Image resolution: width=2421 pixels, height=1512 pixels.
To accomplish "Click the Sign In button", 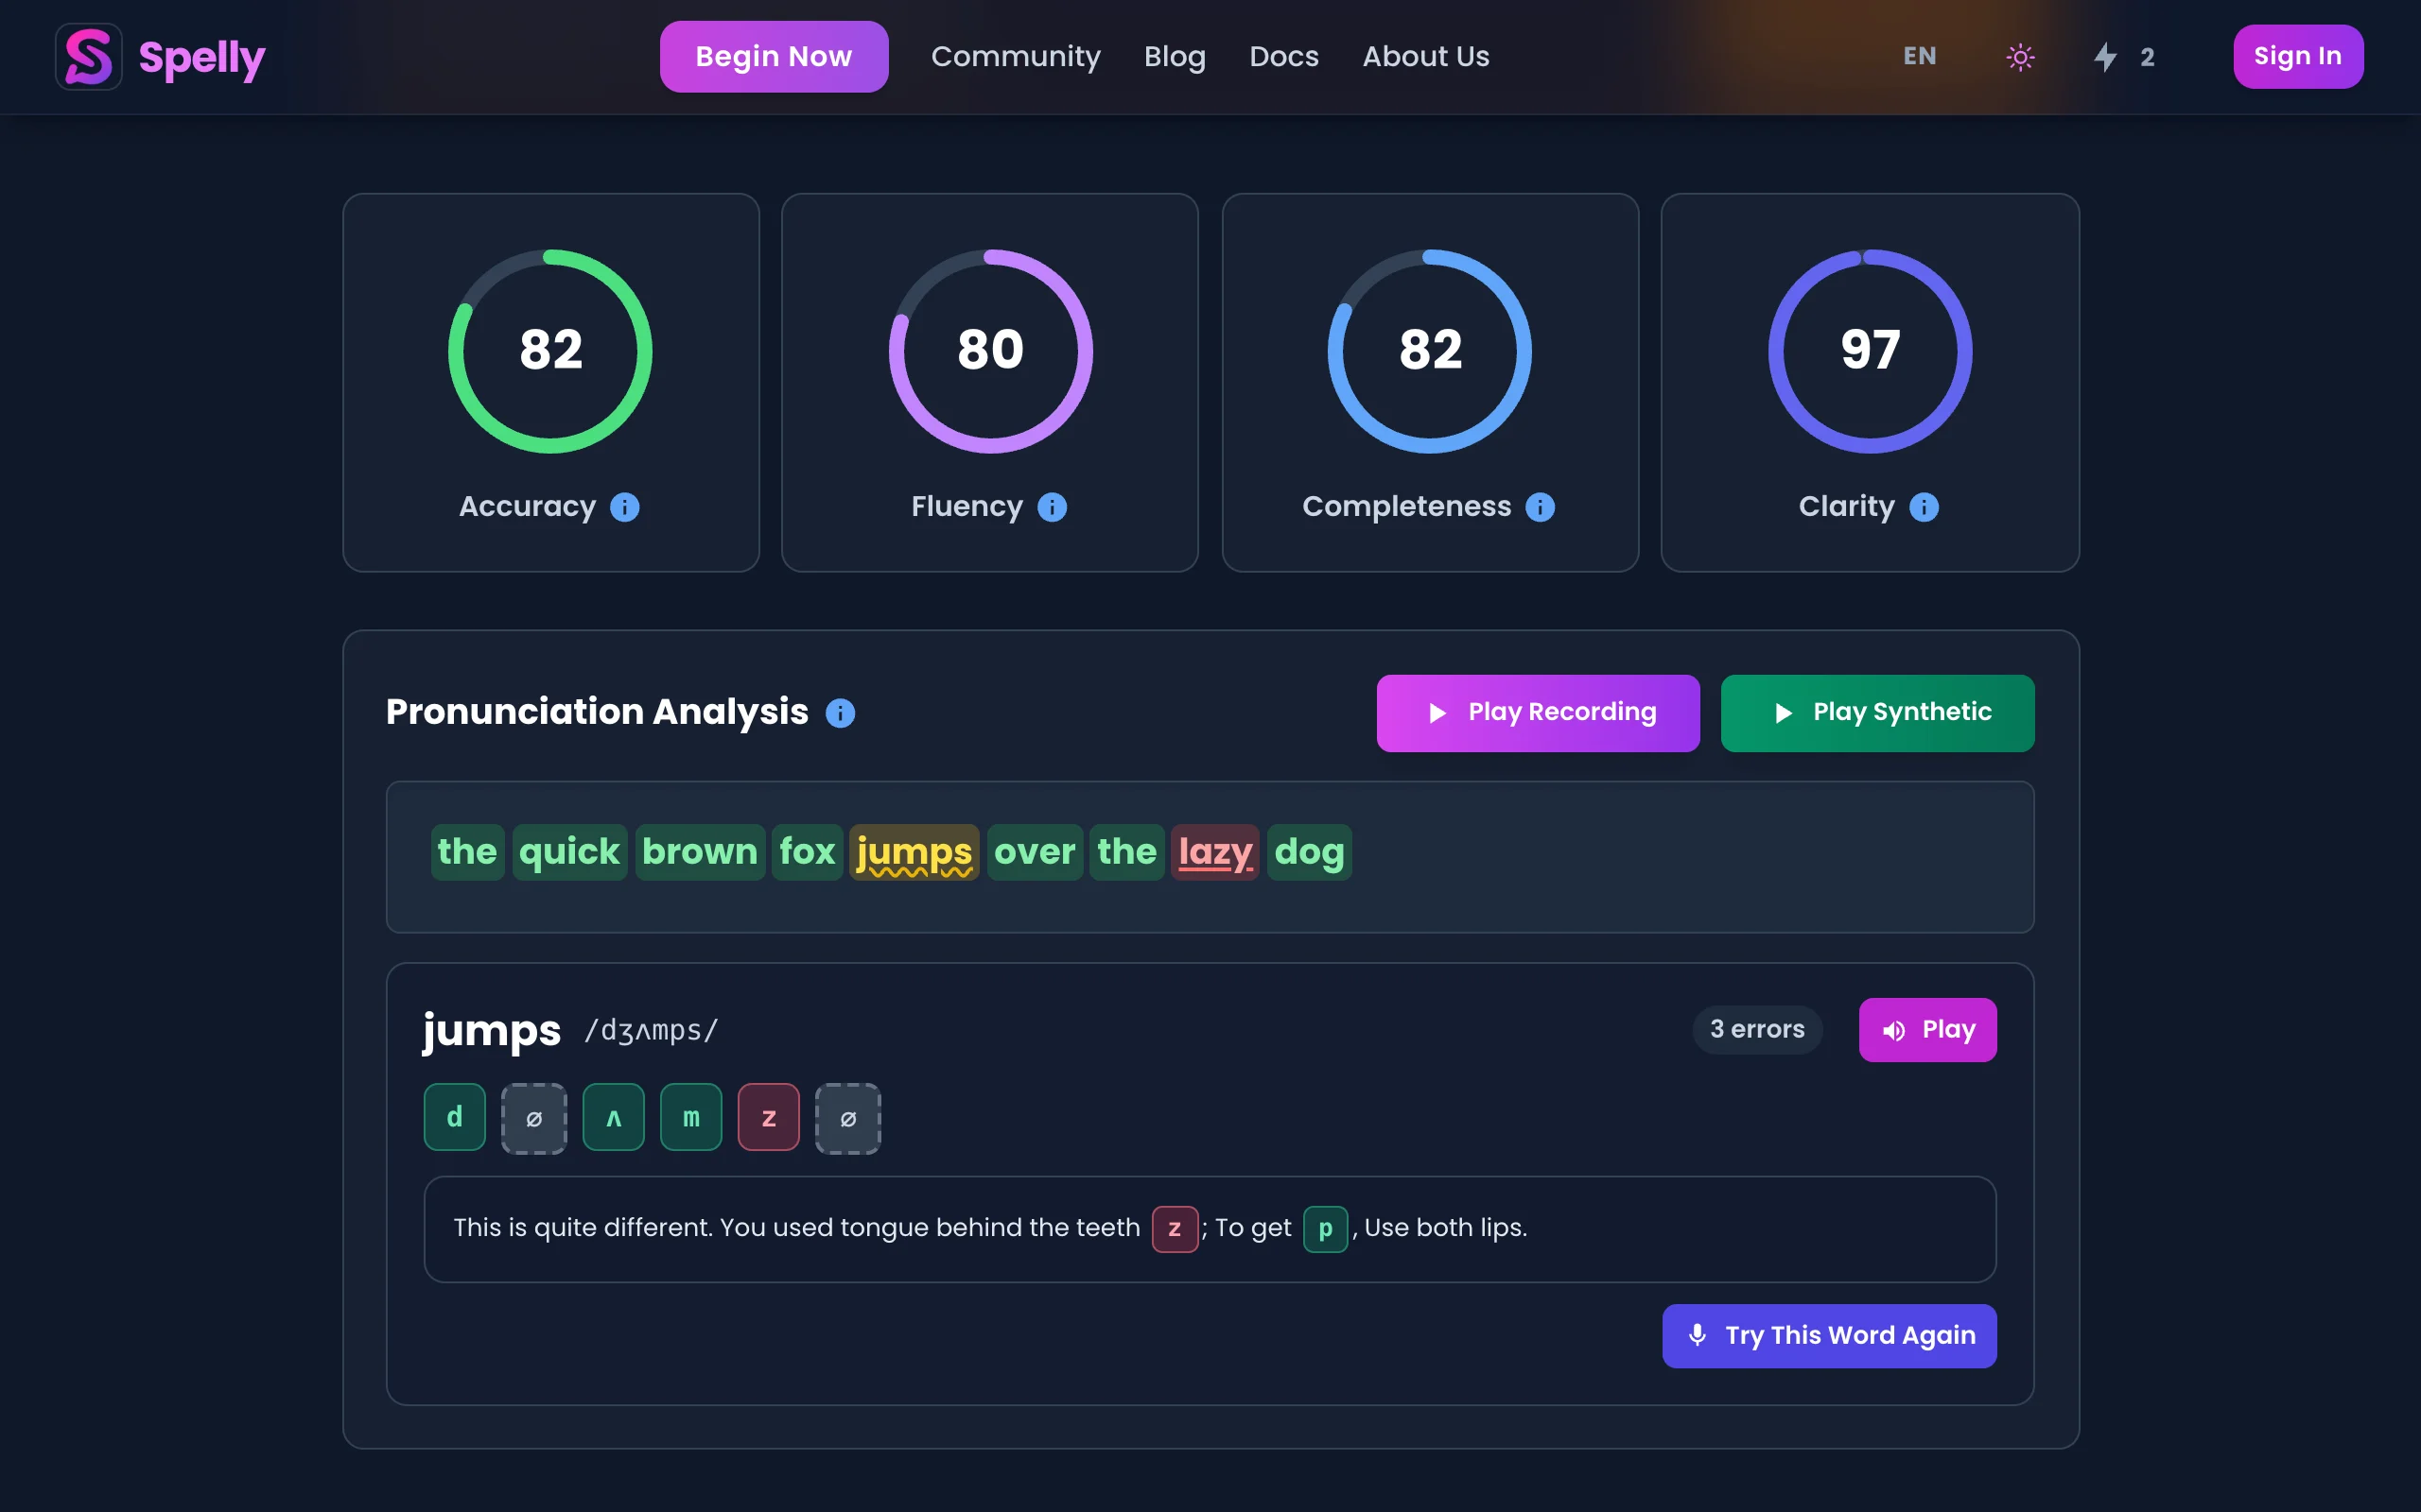I will [2297, 57].
